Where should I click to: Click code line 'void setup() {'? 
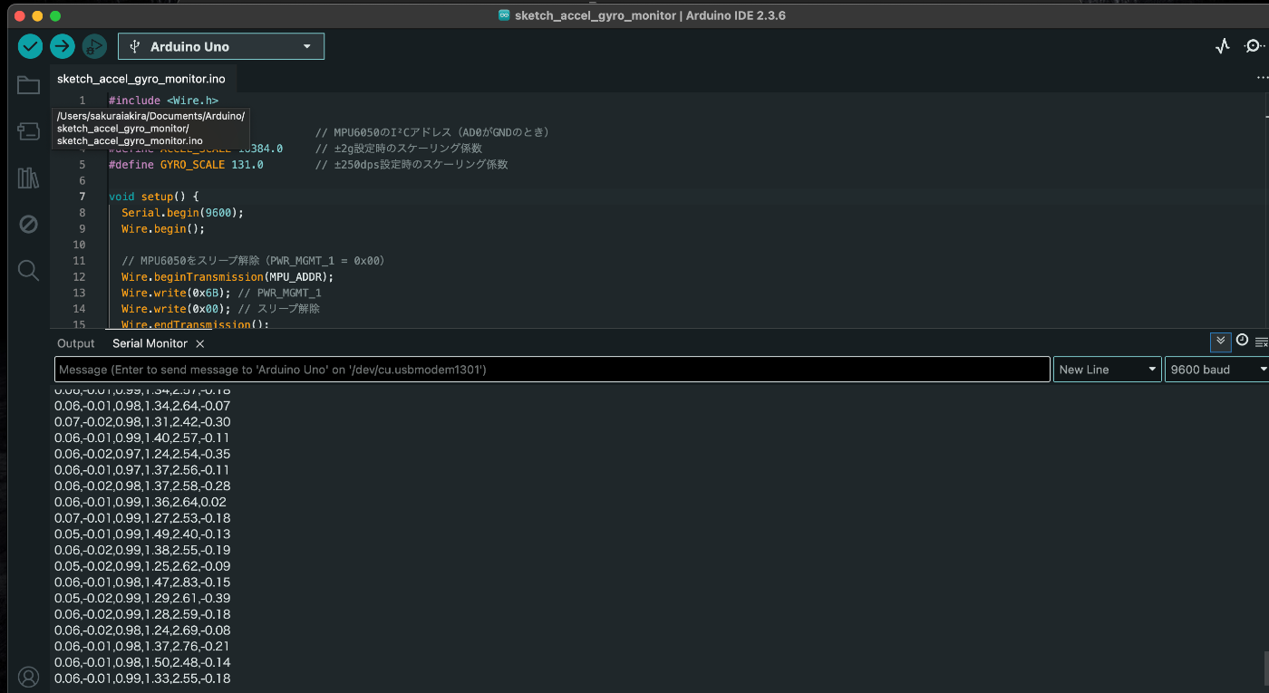pyautogui.click(x=153, y=197)
